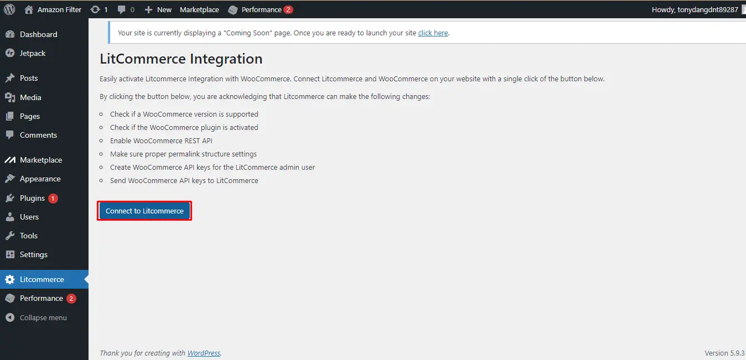The height and width of the screenshot is (360, 746).
Task: Click the WordPress logo icon in admin bar
Action: 9,9
